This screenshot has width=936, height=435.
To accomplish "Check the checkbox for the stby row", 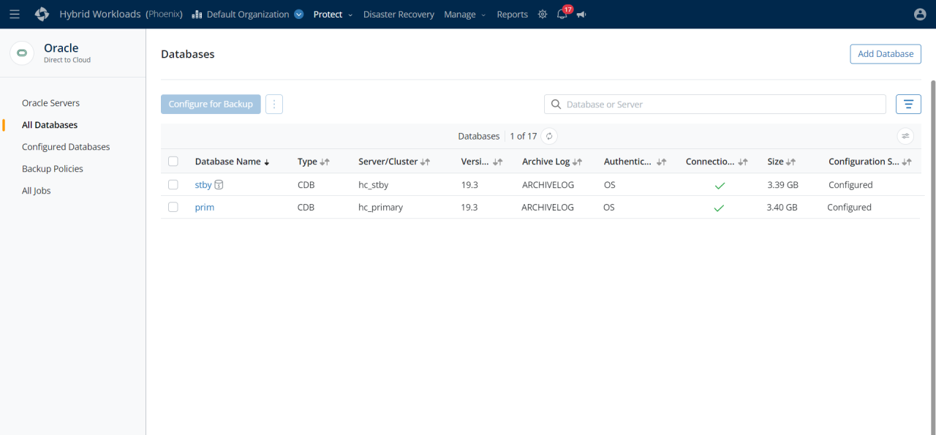I will (x=173, y=184).
